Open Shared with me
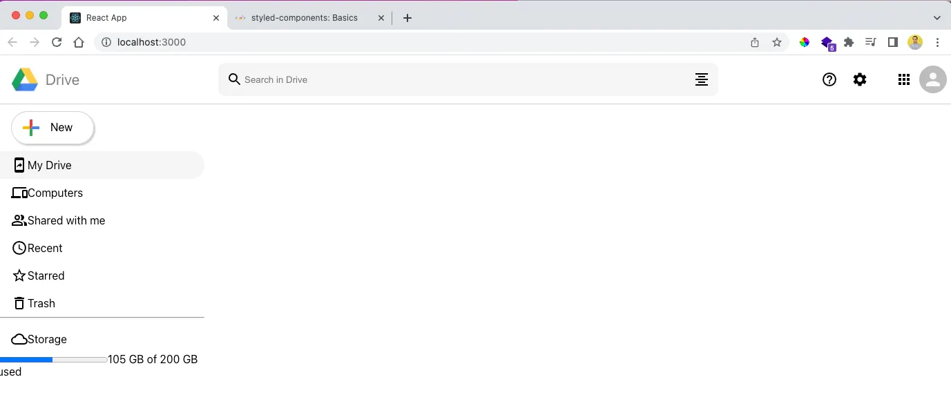The height and width of the screenshot is (415, 951). point(102,220)
